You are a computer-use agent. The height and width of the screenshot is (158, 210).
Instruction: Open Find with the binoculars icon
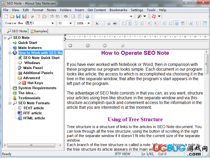click(66, 16)
